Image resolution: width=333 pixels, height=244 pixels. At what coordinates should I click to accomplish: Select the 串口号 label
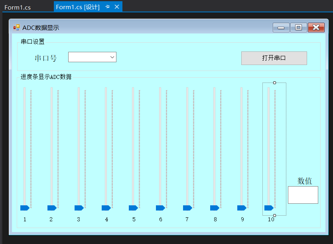45,58
